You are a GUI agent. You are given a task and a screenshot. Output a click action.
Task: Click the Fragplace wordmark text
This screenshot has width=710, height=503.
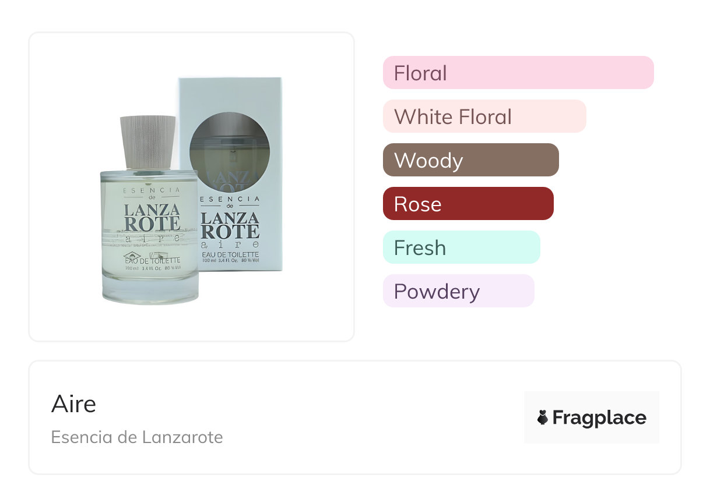[599, 417]
